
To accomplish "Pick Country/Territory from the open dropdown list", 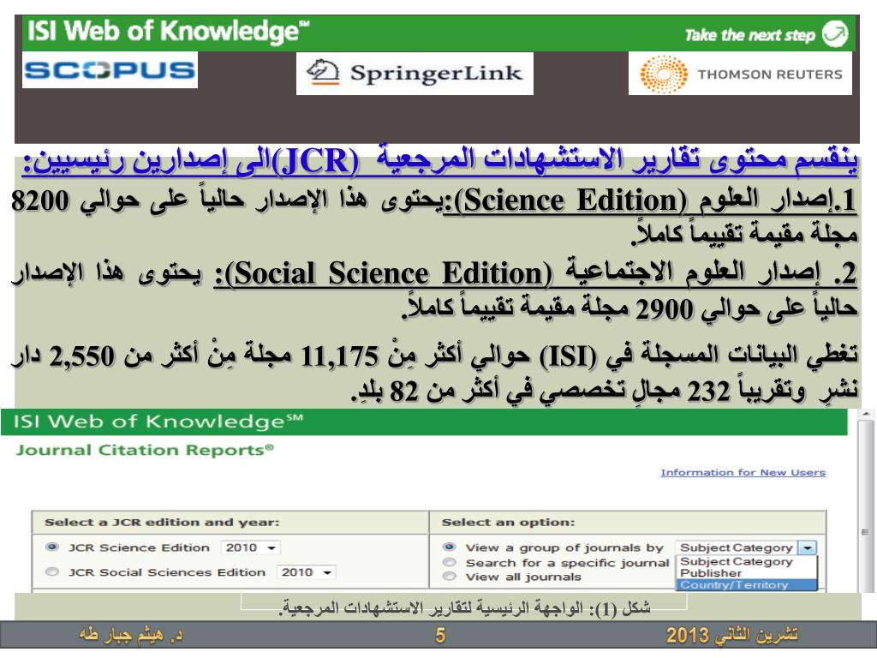I will click(746, 584).
